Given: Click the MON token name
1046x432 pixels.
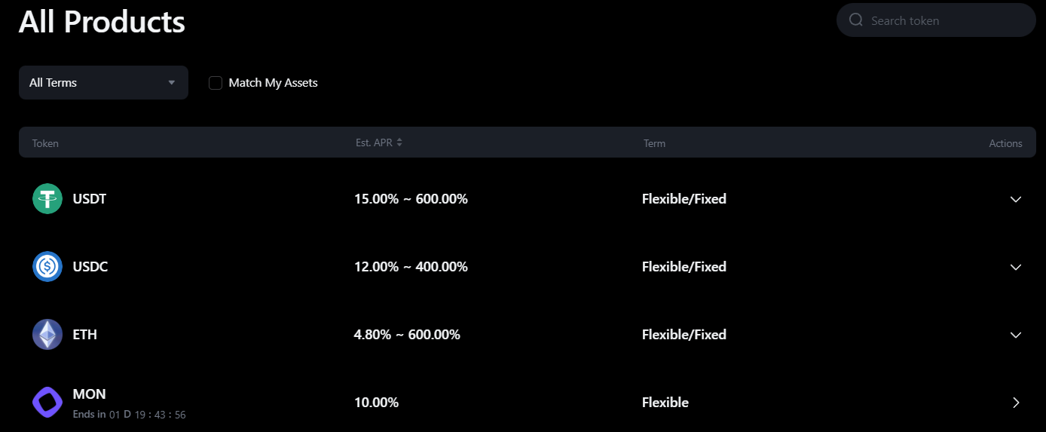Looking at the screenshot, I should tap(89, 394).
